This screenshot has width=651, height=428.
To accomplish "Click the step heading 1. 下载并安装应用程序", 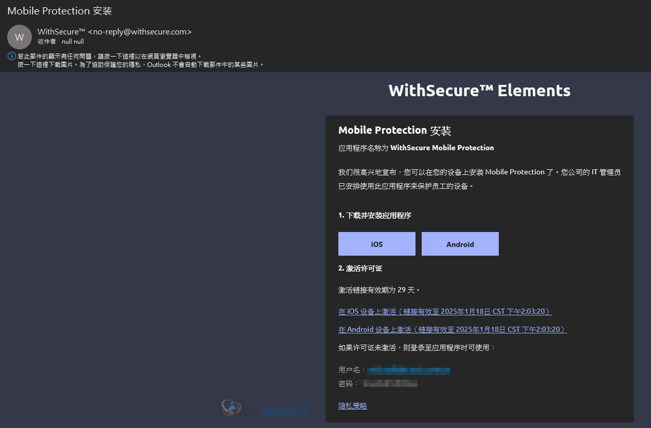I will coord(375,216).
